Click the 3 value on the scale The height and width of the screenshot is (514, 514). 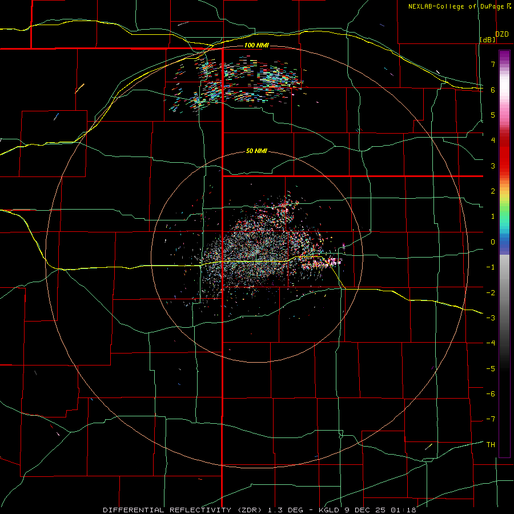click(493, 166)
